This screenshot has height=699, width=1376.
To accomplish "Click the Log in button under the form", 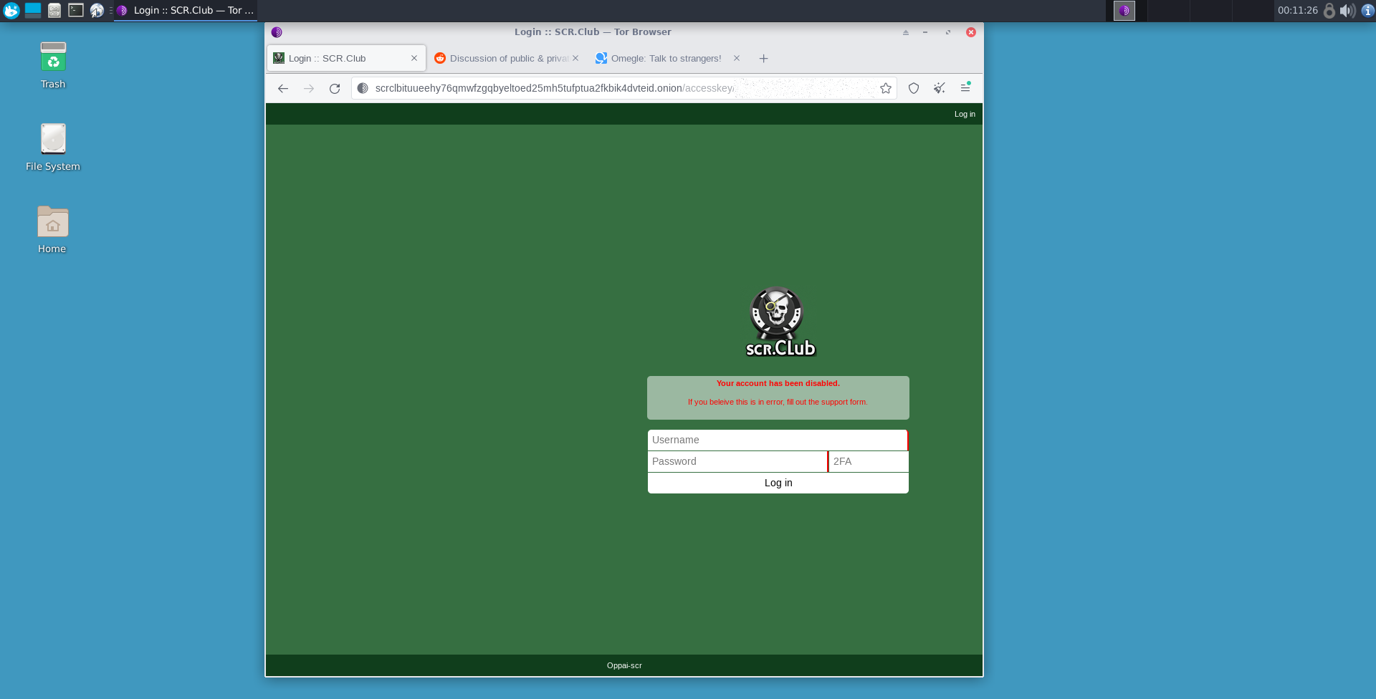I will pyautogui.click(x=778, y=483).
